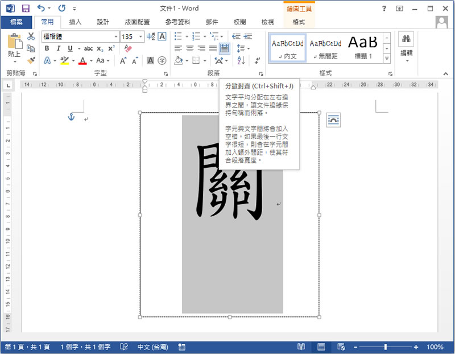Copy selection using the copy icon
The height and width of the screenshot is (354, 455).
coord(31,48)
